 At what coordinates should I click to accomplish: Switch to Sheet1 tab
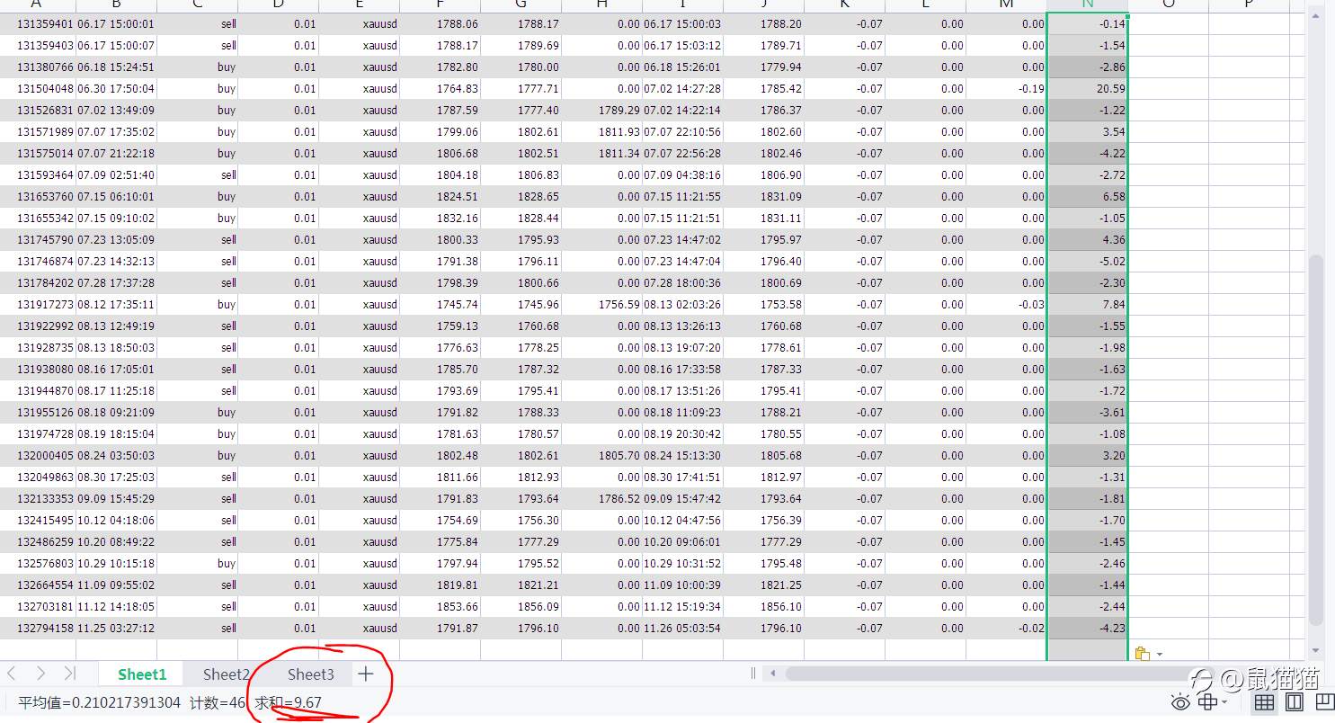click(142, 674)
